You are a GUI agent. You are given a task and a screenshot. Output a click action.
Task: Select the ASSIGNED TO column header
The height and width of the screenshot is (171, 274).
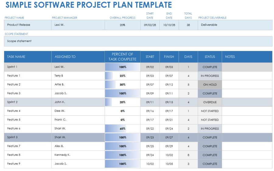78,57
